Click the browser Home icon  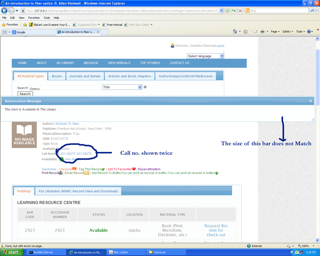(x=235, y=31)
